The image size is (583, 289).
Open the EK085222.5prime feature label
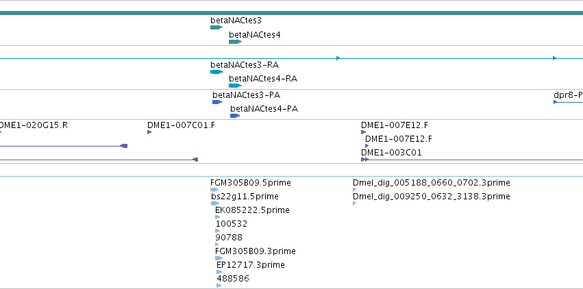(252, 210)
